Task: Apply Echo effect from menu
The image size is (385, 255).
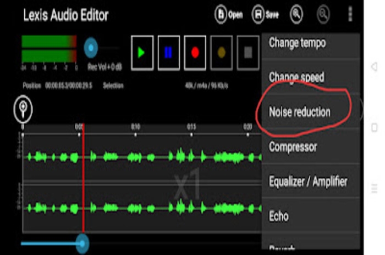Action: click(x=311, y=216)
